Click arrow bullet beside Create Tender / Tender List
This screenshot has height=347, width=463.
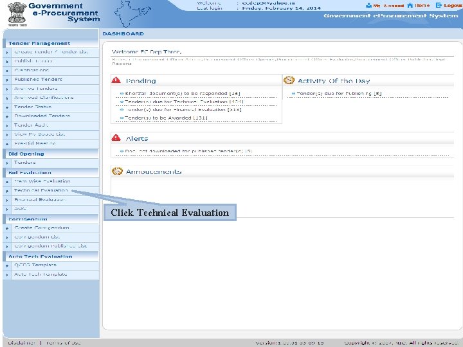click(x=7, y=53)
